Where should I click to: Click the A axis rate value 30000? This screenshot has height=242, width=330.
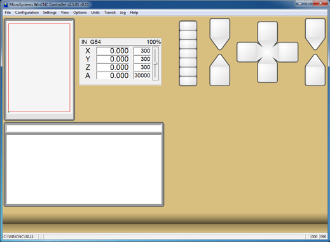tap(142, 75)
